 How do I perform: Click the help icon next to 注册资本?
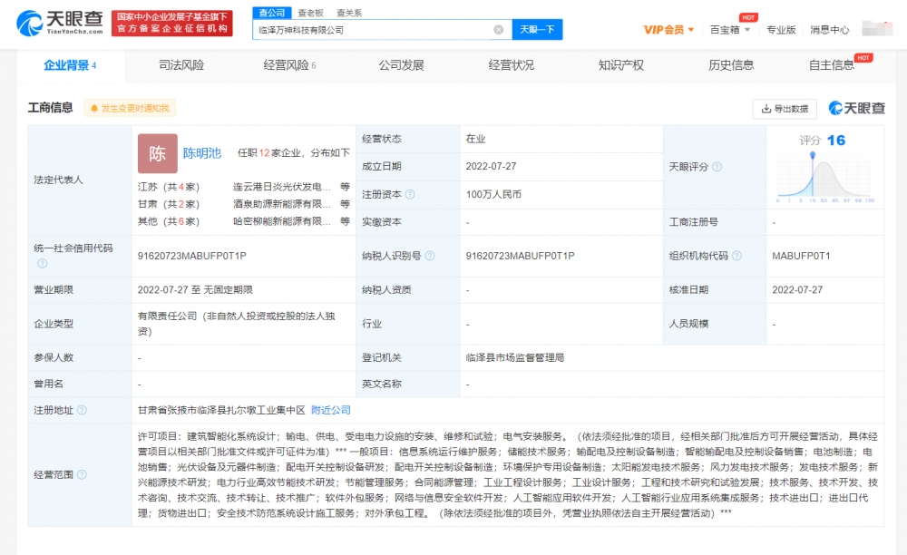410,195
